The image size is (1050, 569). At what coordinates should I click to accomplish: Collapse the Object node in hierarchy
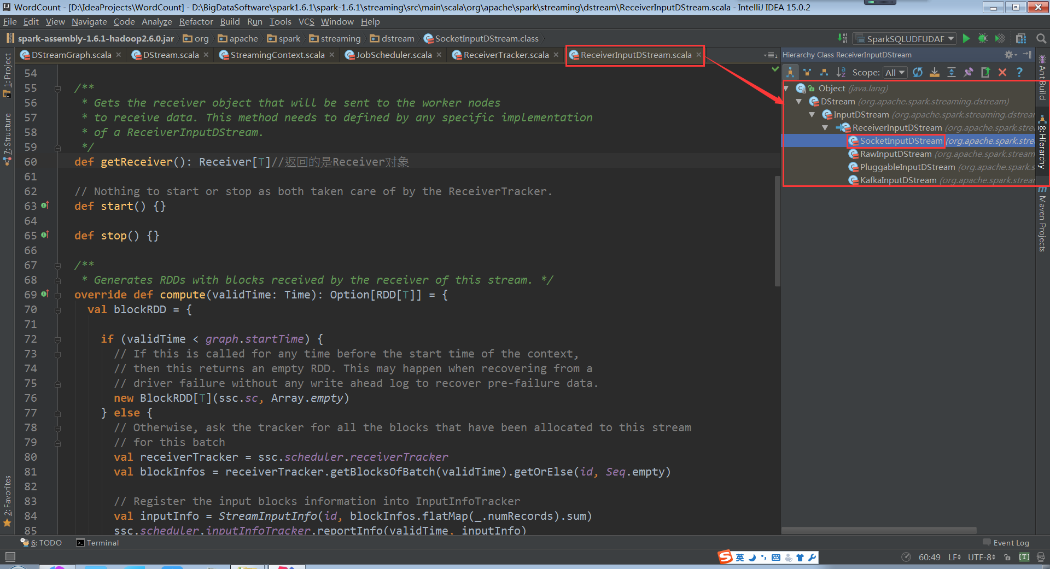786,88
